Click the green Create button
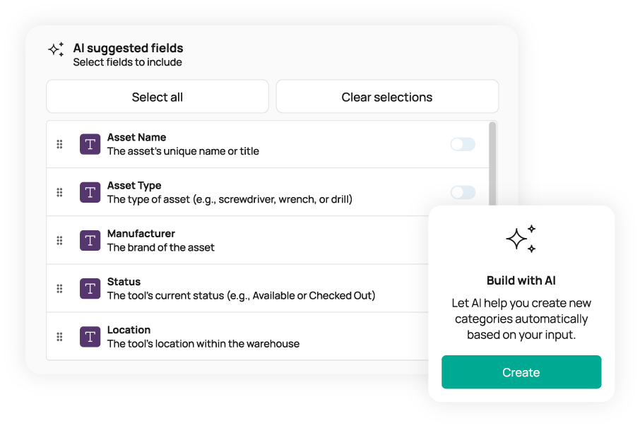Image resolution: width=640 pixels, height=428 pixels. [521, 372]
